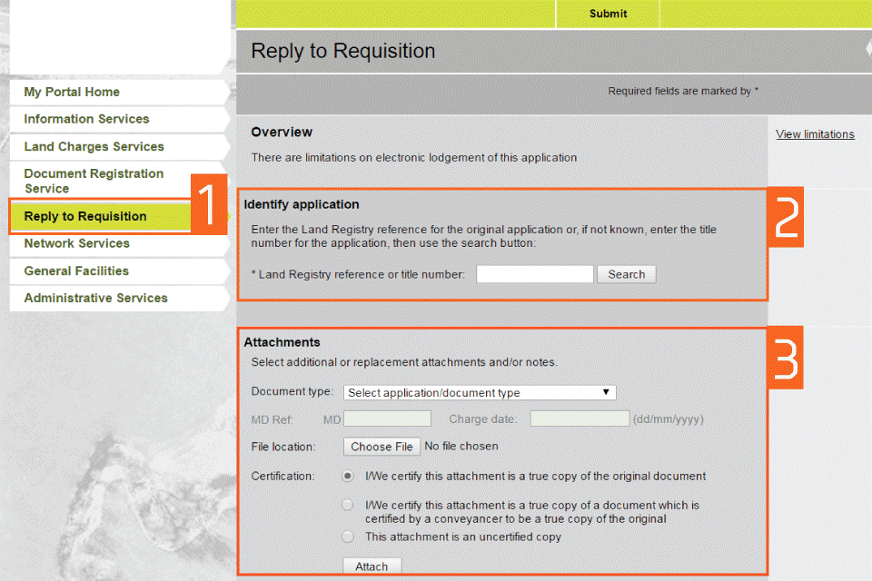Select the conveyancer-certified true copy option
Viewport: 872px width, 581px height.
347,505
